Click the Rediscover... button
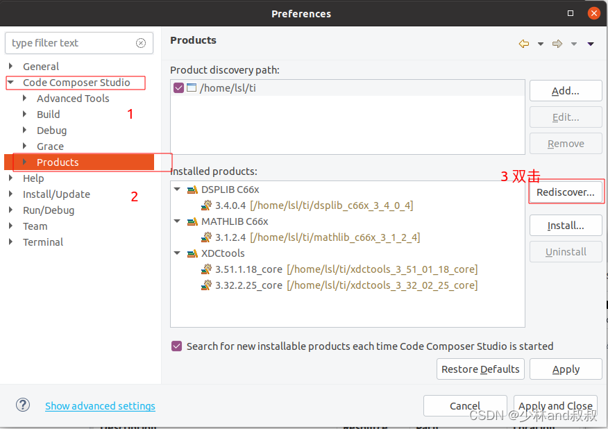 point(566,192)
